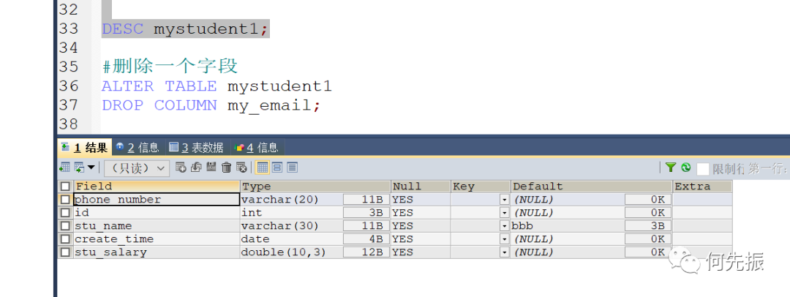
Task: Click the Default column header
Action: [592, 187]
